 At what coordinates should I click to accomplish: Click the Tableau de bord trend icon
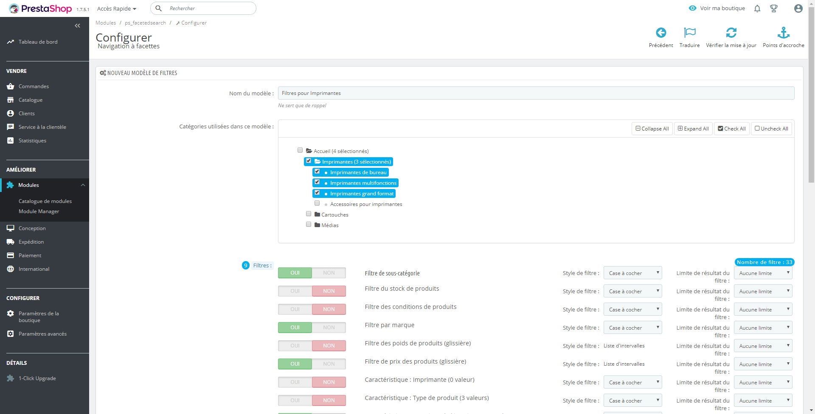tap(11, 42)
